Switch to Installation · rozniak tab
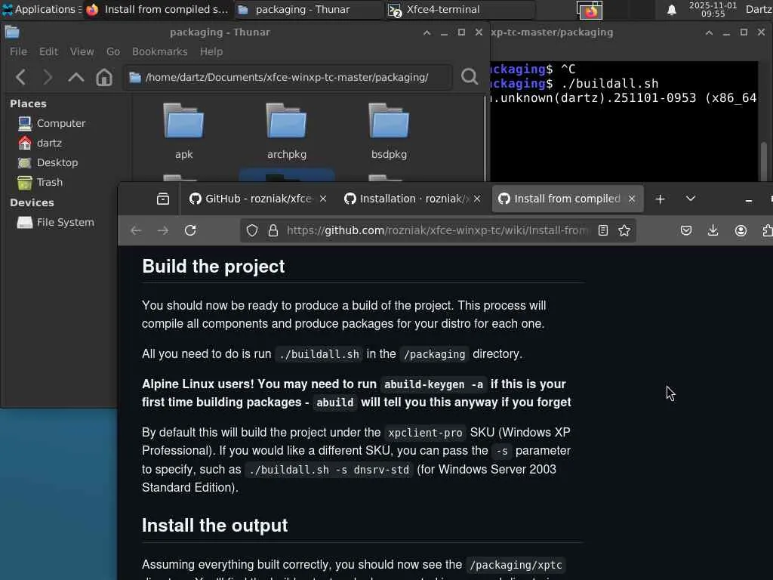This screenshot has width=773, height=580. pos(412,199)
